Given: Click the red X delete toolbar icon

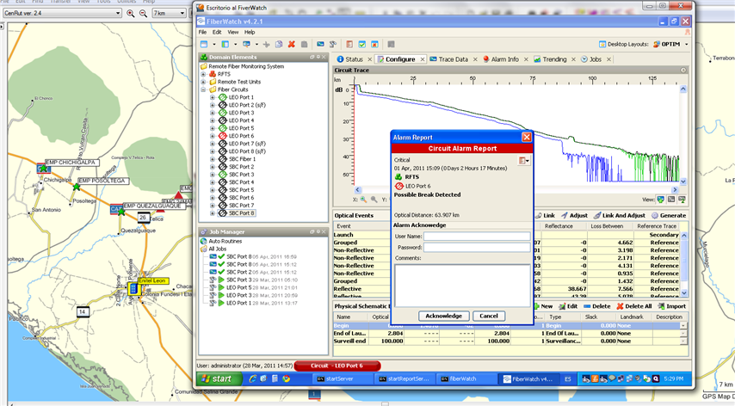Looking at the screenshot, I should [292, 44].
